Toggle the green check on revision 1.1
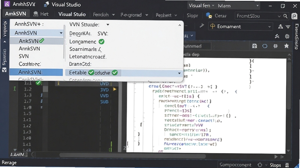This screenshot has height=168, width=300. click(x=38, y=83)
